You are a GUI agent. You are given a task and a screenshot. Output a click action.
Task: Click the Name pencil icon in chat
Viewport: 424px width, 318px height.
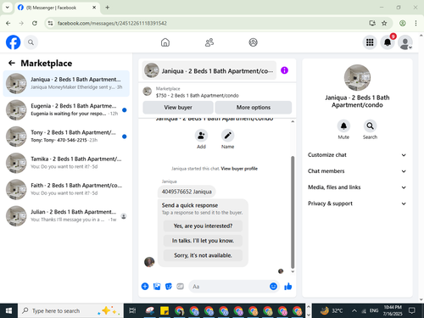pos(227,136)
